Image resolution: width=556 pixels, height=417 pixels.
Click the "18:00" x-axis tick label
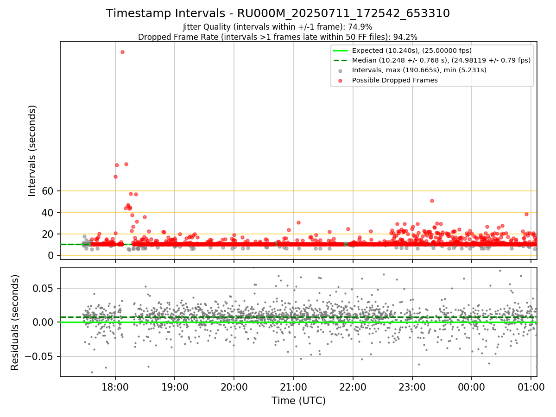pyautogui.click(x=115, y=386)
